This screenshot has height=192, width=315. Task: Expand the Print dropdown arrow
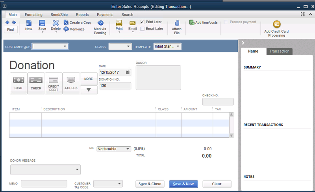(119, 32)
